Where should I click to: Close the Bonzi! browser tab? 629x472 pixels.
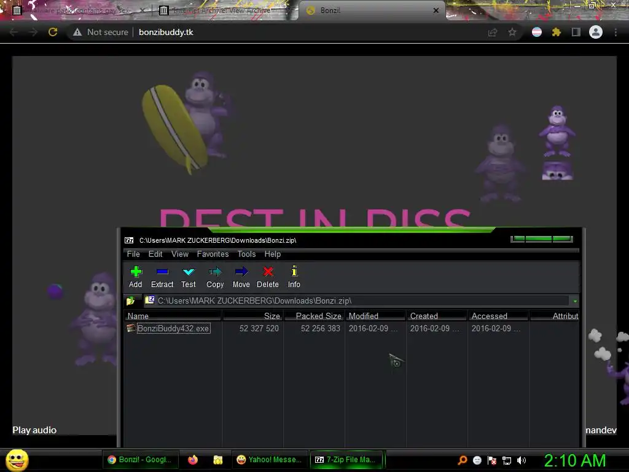pos(436,10)
